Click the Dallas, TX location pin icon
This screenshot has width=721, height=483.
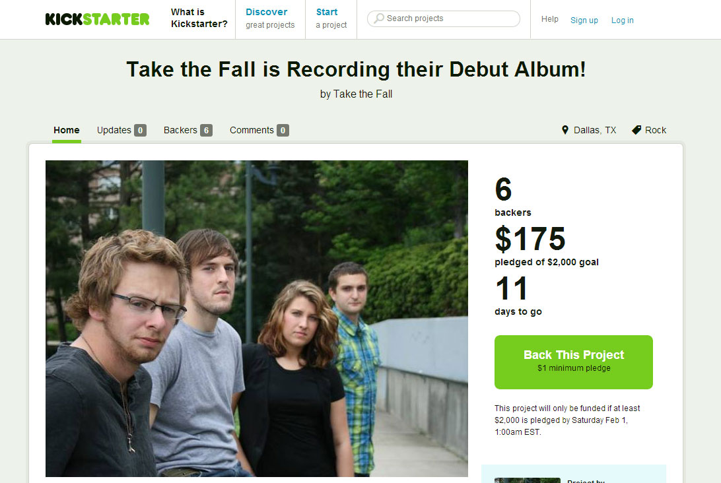[x=565, y=130]
